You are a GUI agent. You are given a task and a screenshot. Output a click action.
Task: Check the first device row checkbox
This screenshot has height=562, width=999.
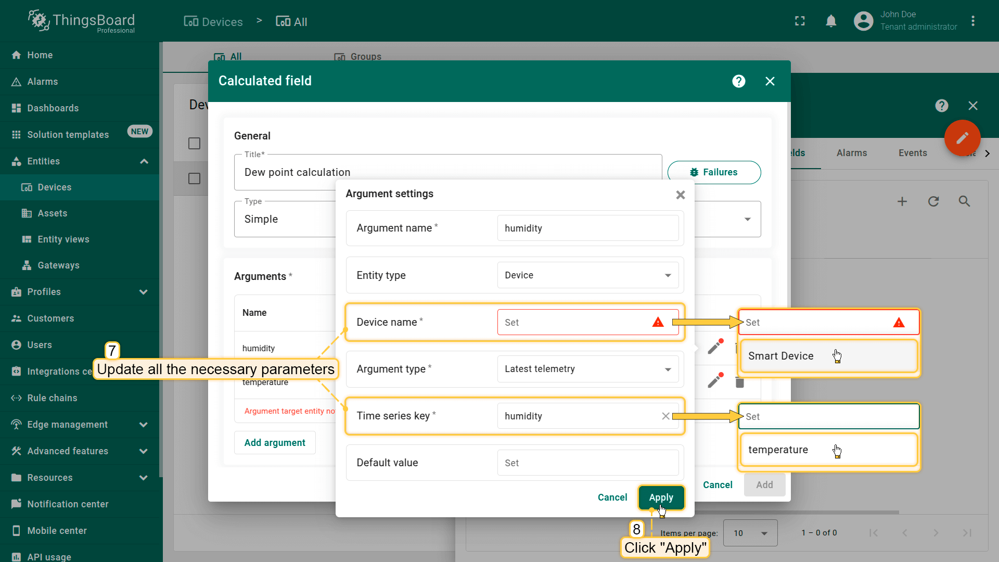click(194, 178)
